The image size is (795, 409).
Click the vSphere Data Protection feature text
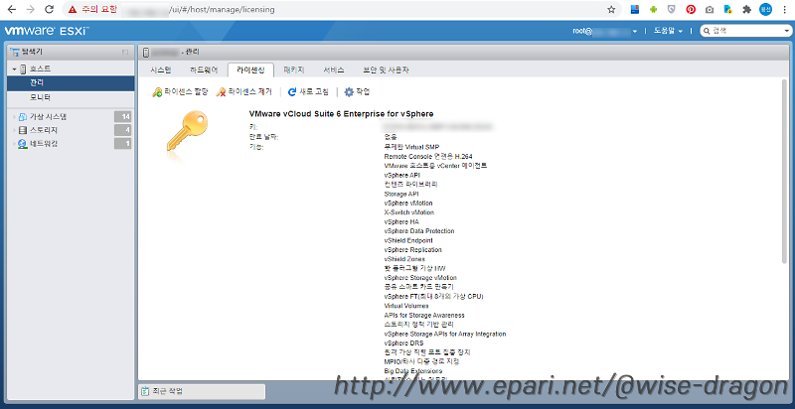point(419,231)
